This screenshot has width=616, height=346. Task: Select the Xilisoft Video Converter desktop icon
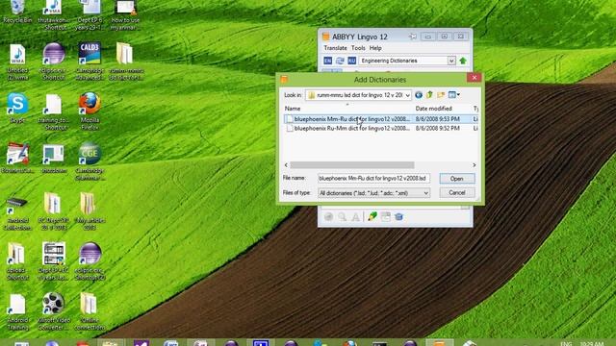(x=54, y=311)
